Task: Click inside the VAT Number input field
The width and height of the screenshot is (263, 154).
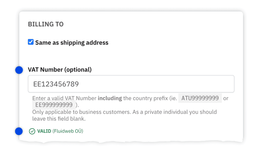Action: pos(131,84)
